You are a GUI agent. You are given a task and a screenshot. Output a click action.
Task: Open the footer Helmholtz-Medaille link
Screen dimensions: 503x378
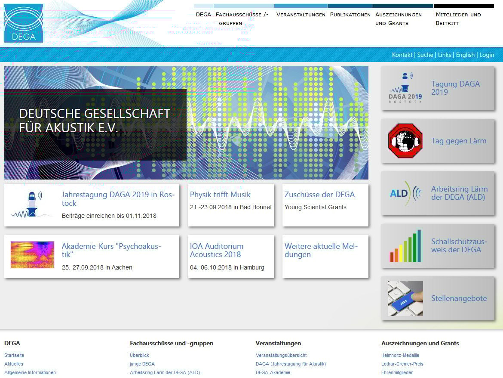coord(400,355)
